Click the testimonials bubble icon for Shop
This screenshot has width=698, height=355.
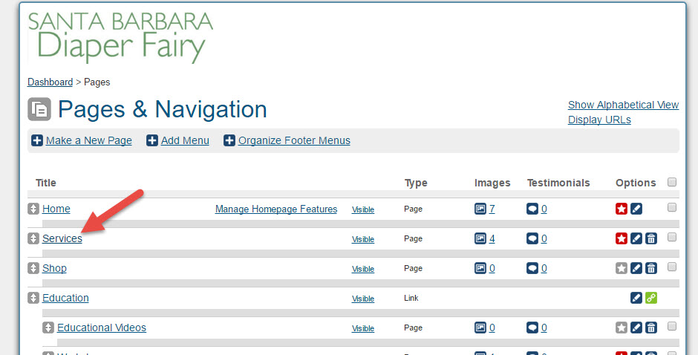click(x=532, y=268)
